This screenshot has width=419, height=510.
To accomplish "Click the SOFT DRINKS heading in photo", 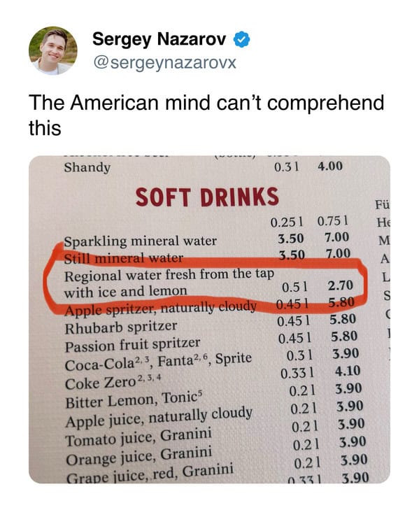I will (x=207, y=197).
